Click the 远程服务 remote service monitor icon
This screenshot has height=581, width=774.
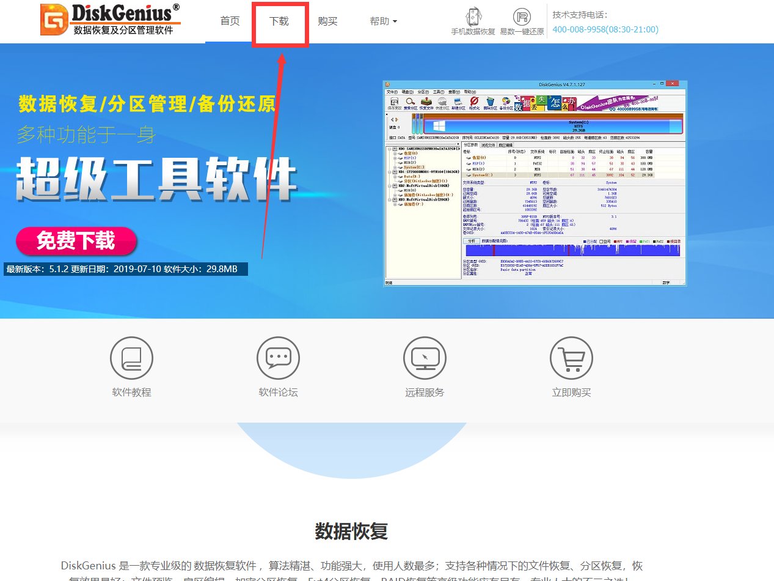[x=425, y=358]
